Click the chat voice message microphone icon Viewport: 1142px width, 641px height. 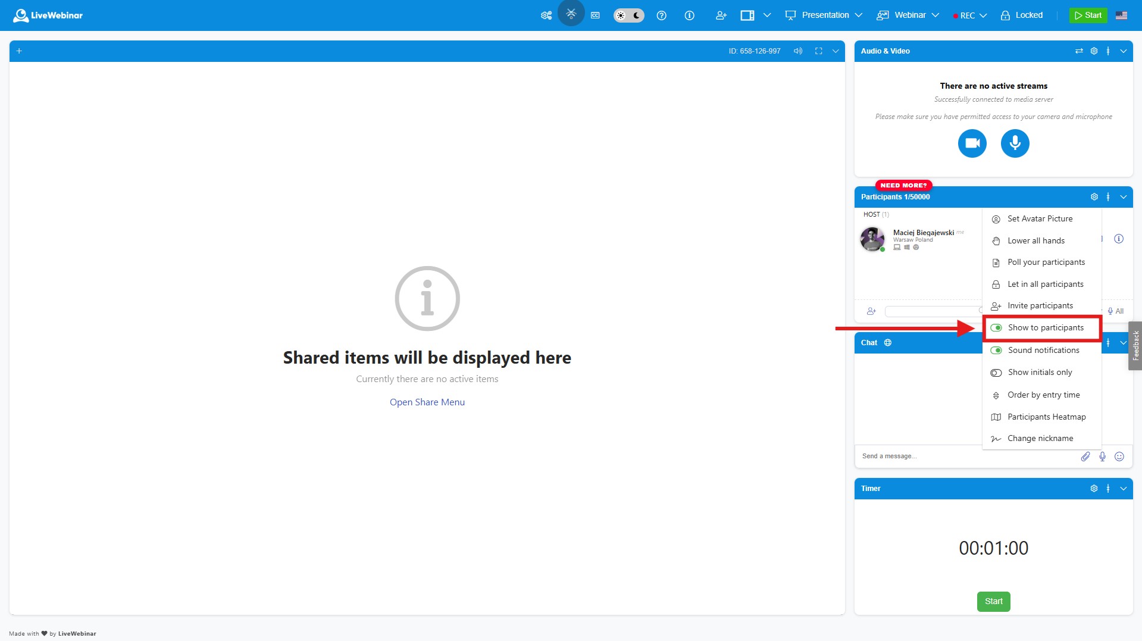coord(1102,456)
